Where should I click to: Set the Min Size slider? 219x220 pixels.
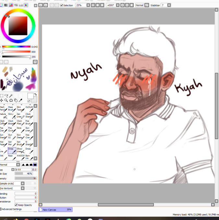click(x=24, y=174)
